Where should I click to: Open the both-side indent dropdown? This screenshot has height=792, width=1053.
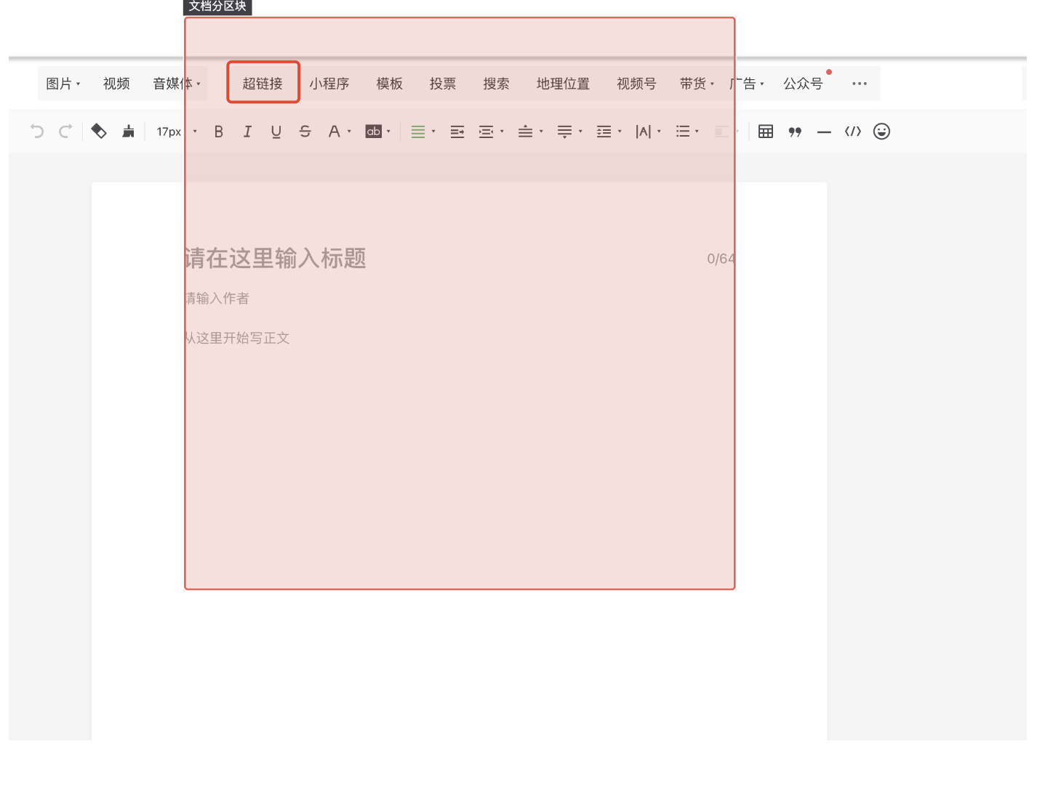click(x=491, y=132)
